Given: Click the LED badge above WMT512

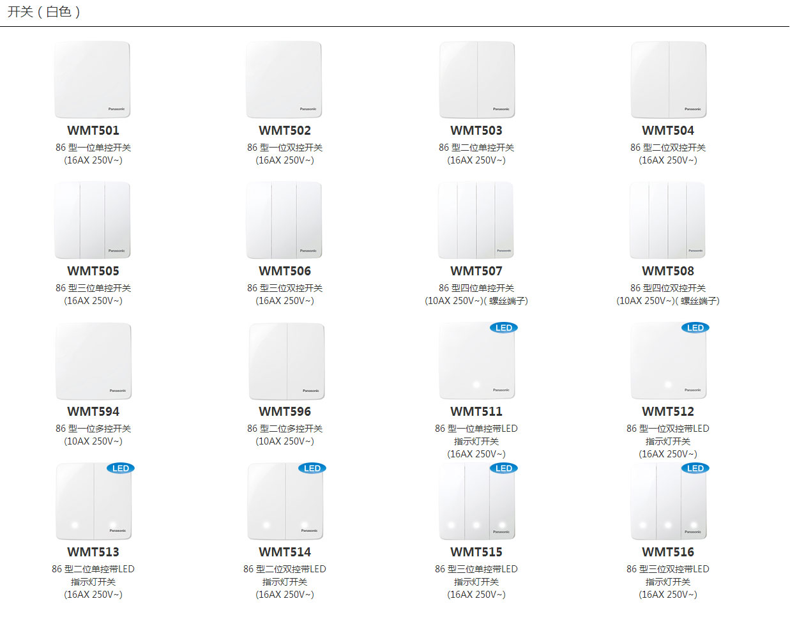Looking at the screenshot, I should click(695, 328).
